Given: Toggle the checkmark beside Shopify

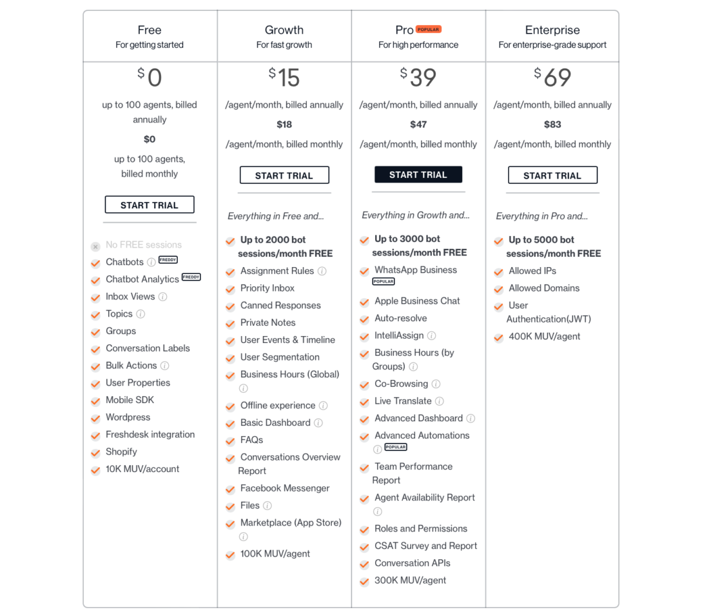Looking at the screenshot, I should [x=95, y=452].
